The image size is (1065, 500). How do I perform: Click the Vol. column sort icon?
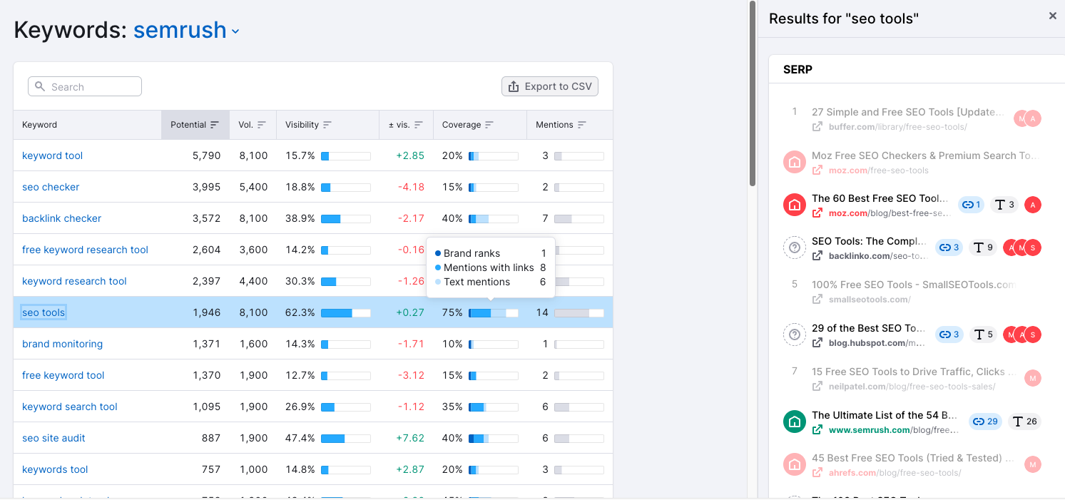click(x=262, y=125)
